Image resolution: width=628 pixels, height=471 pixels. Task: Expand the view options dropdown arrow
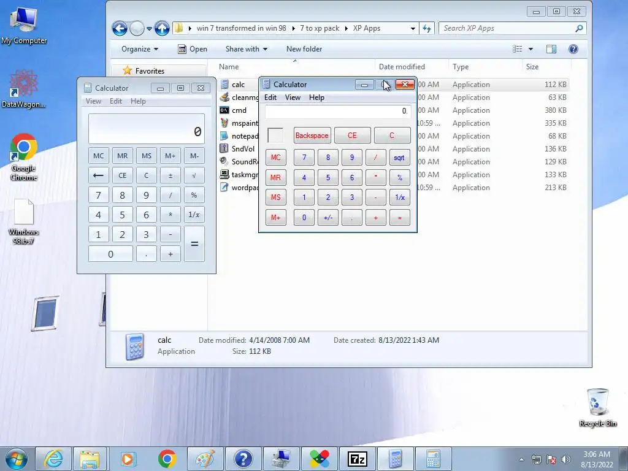click(530, 49)
